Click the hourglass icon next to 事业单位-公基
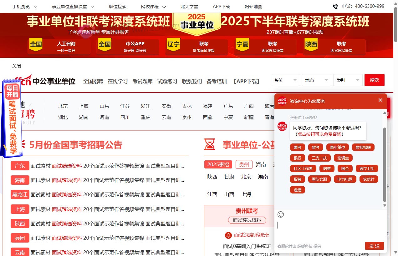This screenshot has height=256, width=398. tap(210, 145)
